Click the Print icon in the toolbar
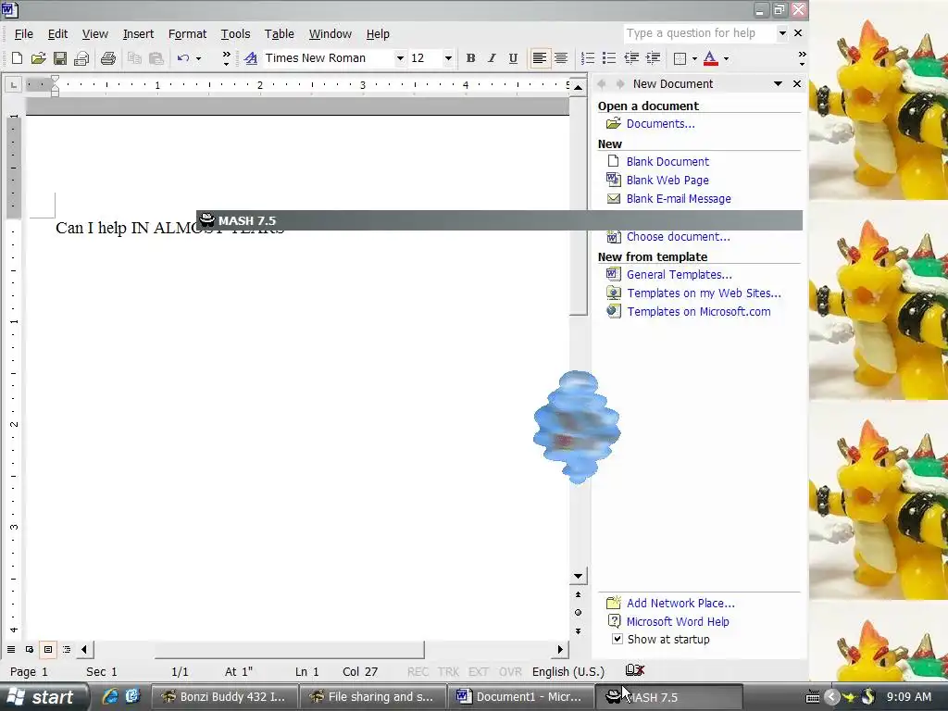 (x=108, y=58)
